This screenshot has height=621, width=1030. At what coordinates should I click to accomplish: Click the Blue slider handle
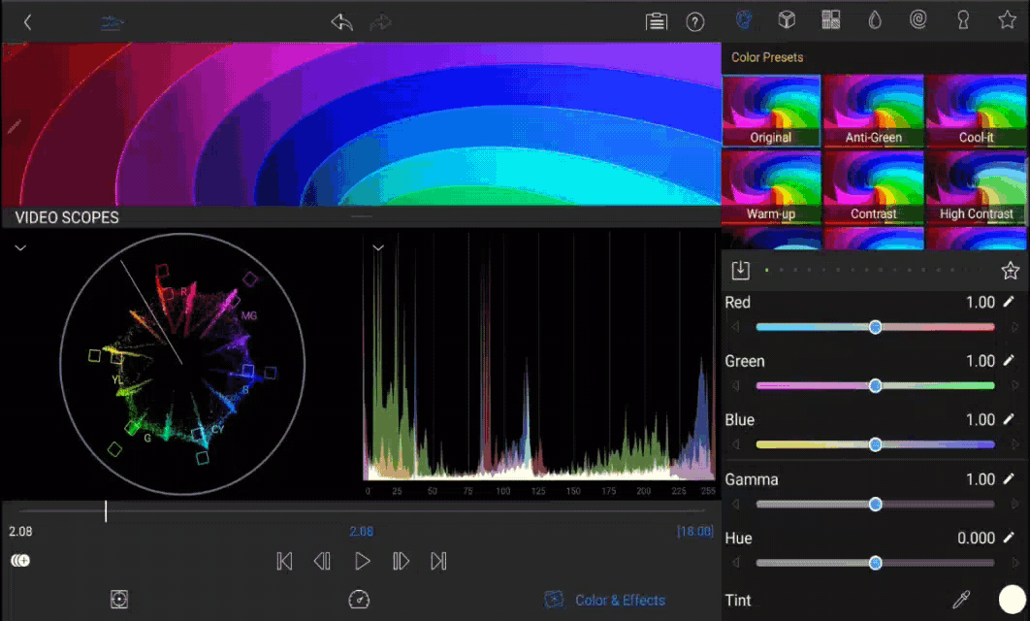875,444
